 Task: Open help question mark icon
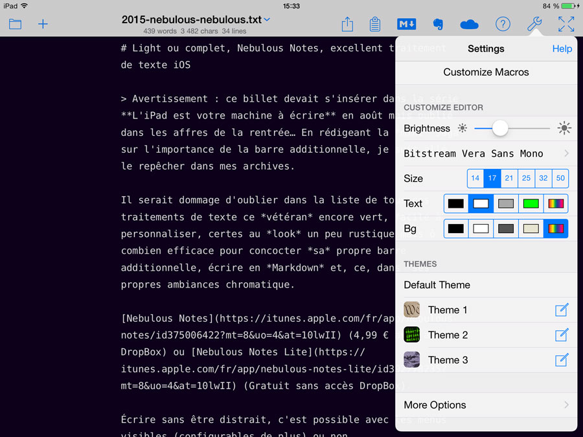pos(503,24)
